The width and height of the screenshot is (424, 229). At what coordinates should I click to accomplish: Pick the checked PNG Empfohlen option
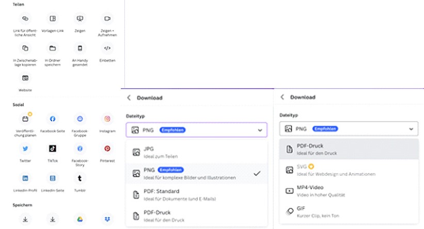[196, 173]
